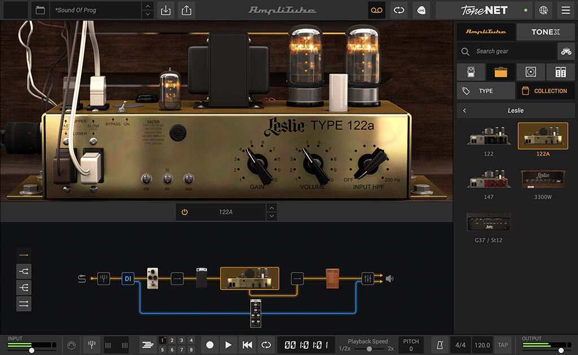Click the down arrow beside the 122A bar
This screenshot has height=355, width=578.
[x=272, y=215]
